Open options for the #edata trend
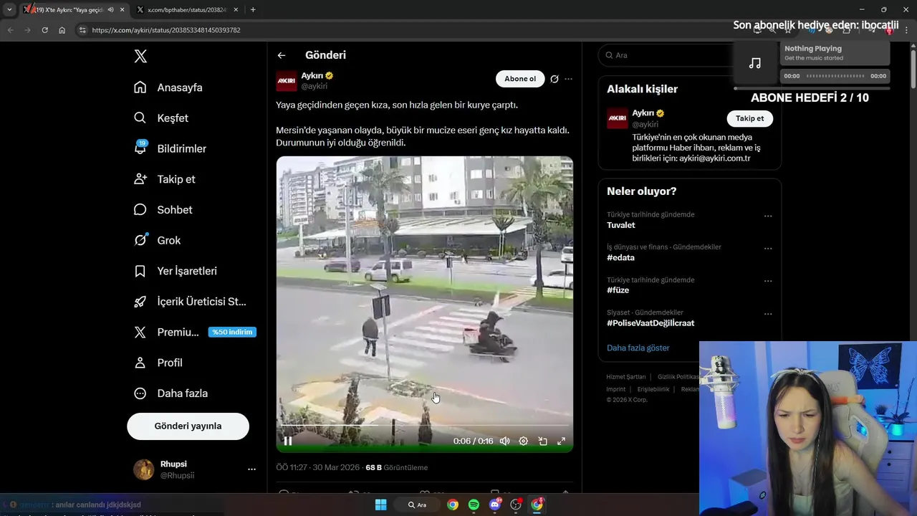 pos(768,249)
